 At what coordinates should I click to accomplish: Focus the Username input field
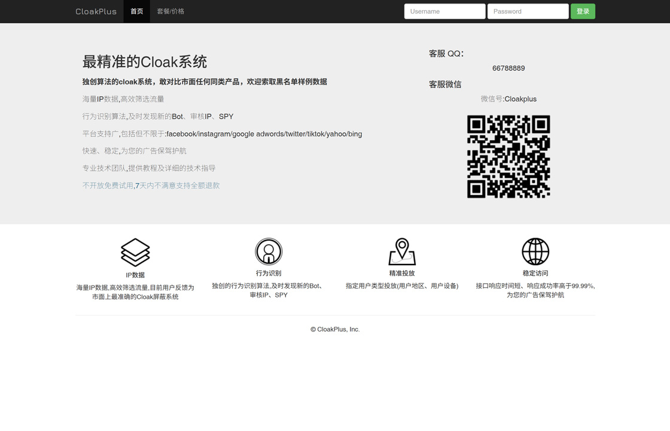click(x=445, y=11)
